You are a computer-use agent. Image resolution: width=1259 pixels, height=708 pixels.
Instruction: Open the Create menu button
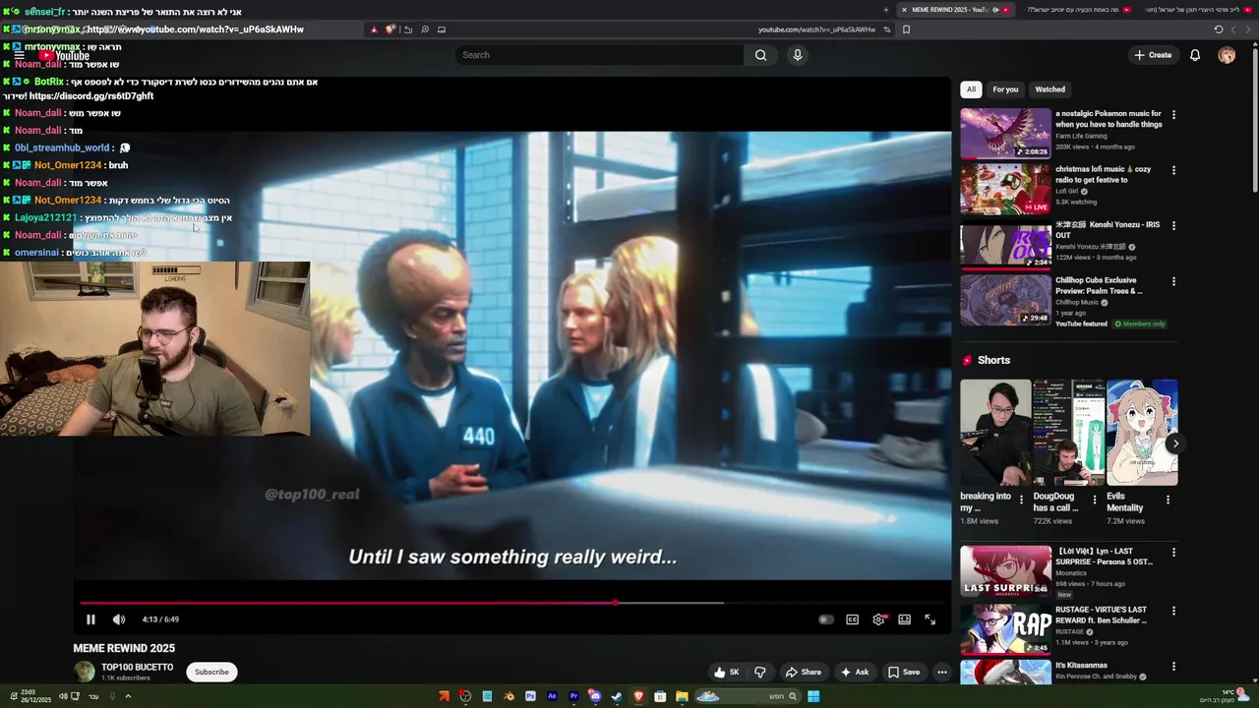1153,55
